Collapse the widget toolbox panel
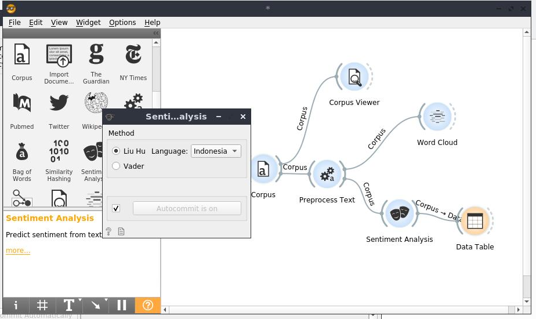 [156, 33]
